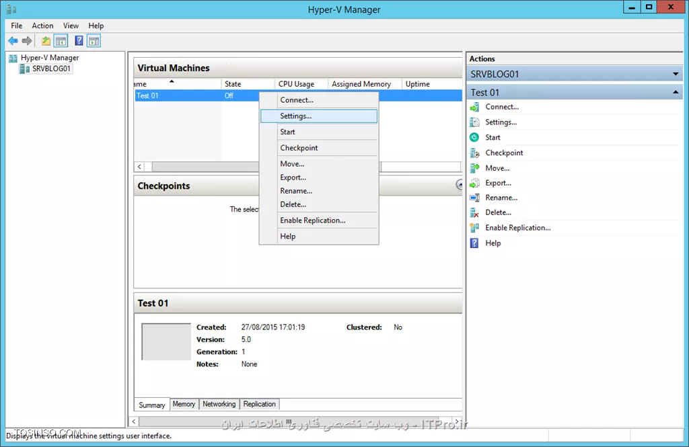Click Rename... link in Actions pane
The image size is (689, 447).
click(x=501, y=198)
